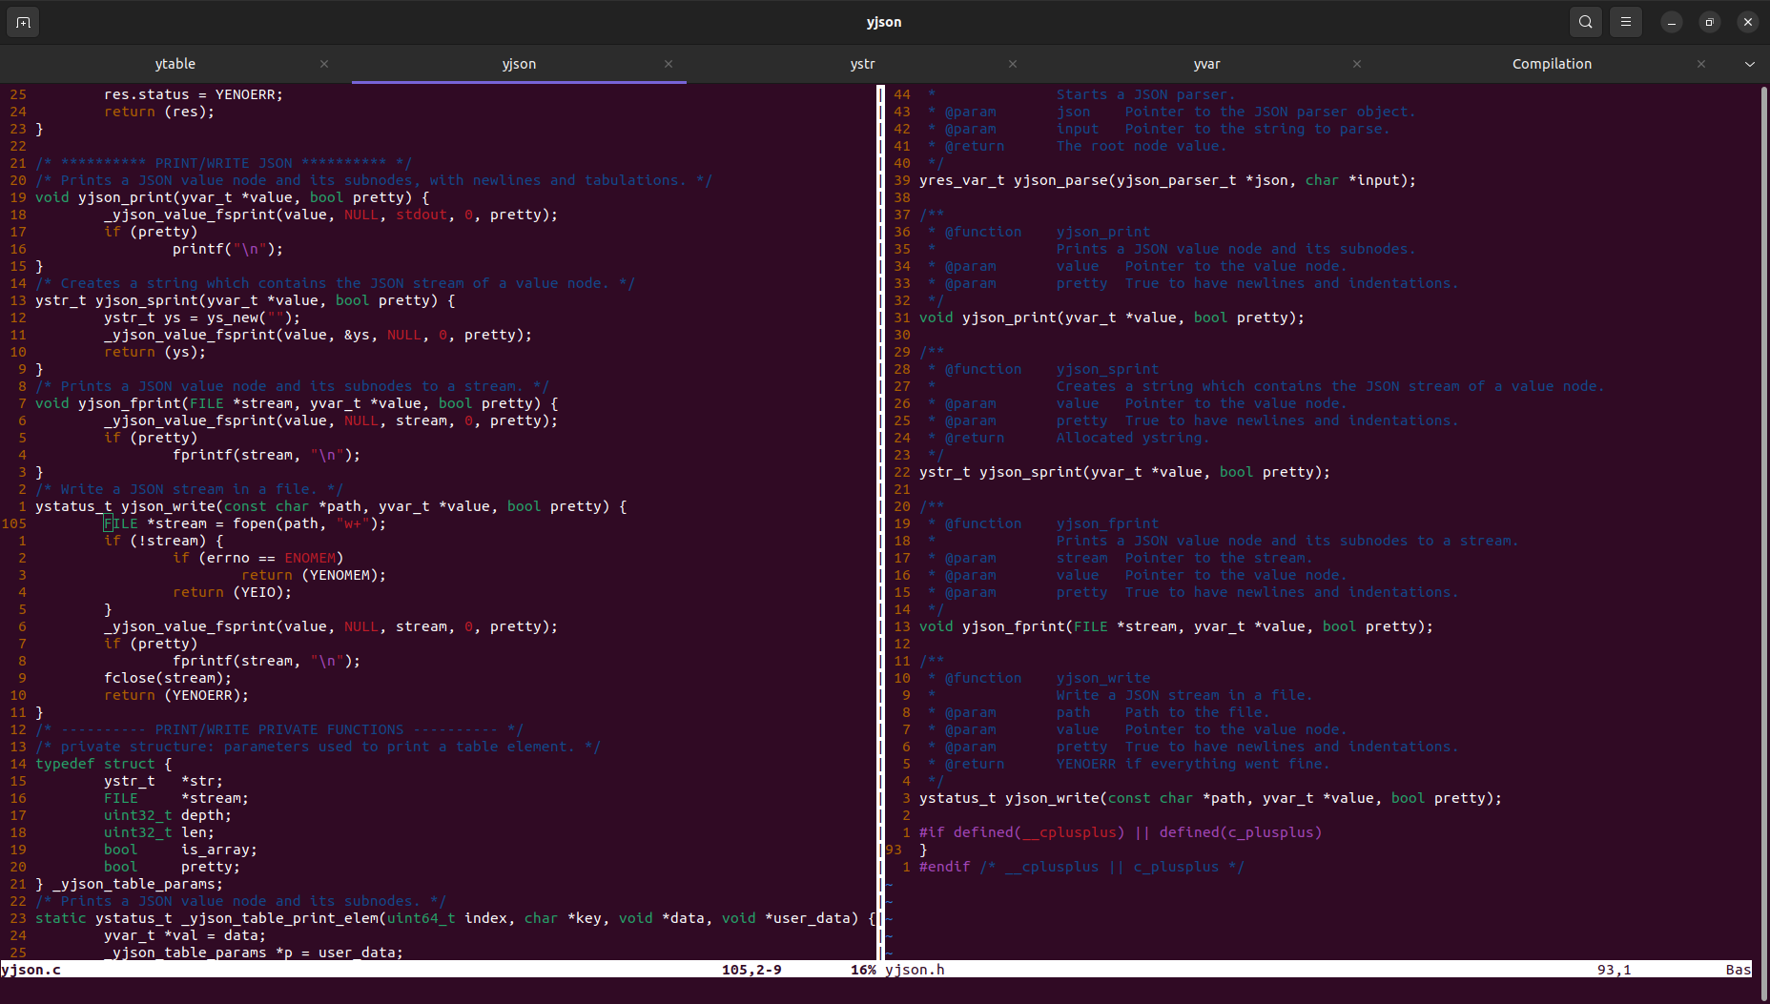Image resolution: width=1770 pixels, height=1004 pixels.
Task: Expand the tab list dropdown arrow
Action: 1749,64
